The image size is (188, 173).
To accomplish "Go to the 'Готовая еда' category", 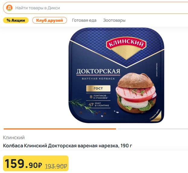I will point(84,20).
